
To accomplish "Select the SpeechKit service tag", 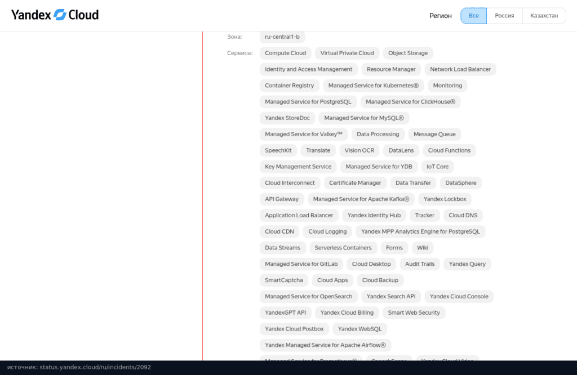I will [x=278, y=150].
